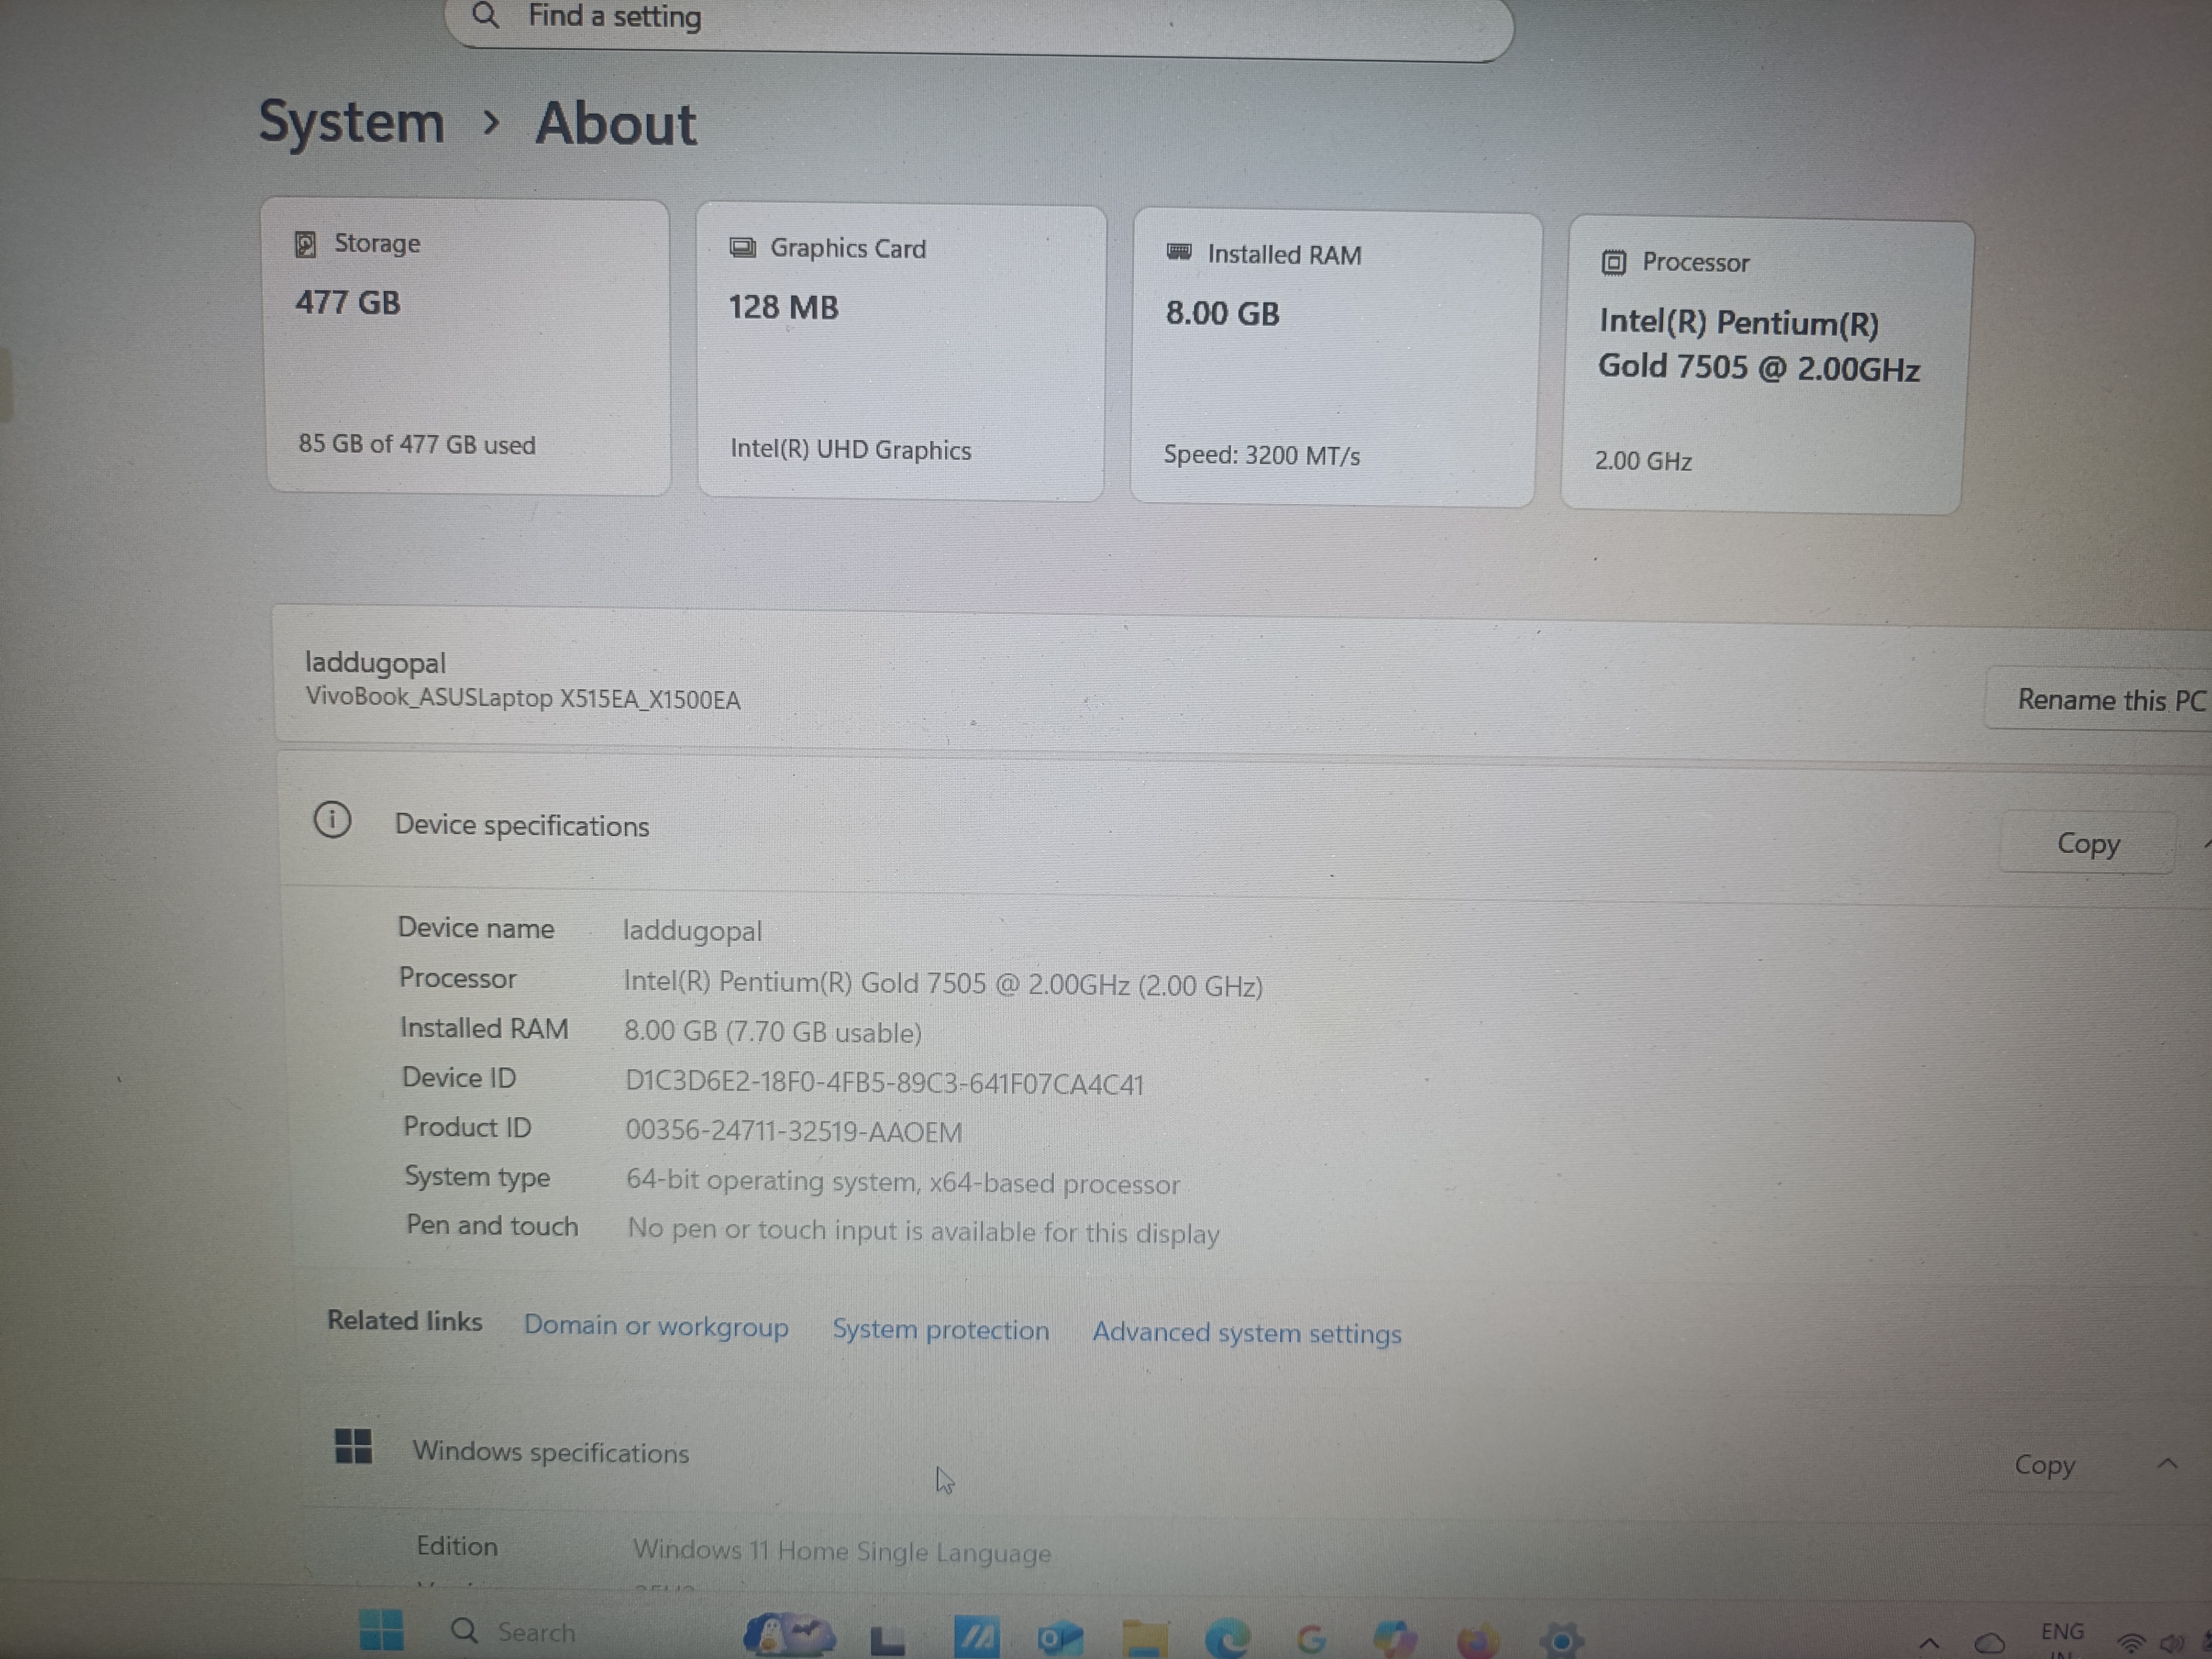Viewport: 2212px width, 1659px height.
Task: Click the 477 GB storage value
Action: (348, 302)
